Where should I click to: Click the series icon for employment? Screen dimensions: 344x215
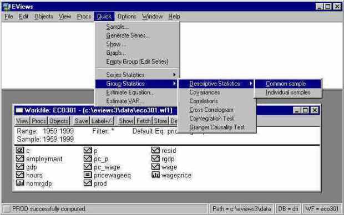click(x=20, y=158)
